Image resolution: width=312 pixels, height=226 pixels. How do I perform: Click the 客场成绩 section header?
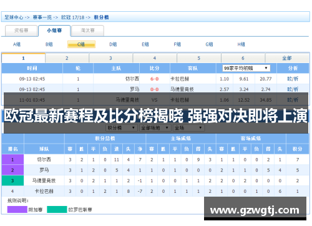[x=251, y=139]
